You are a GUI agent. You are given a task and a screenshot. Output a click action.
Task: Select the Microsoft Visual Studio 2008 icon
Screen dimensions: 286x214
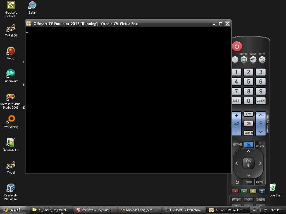11,101
